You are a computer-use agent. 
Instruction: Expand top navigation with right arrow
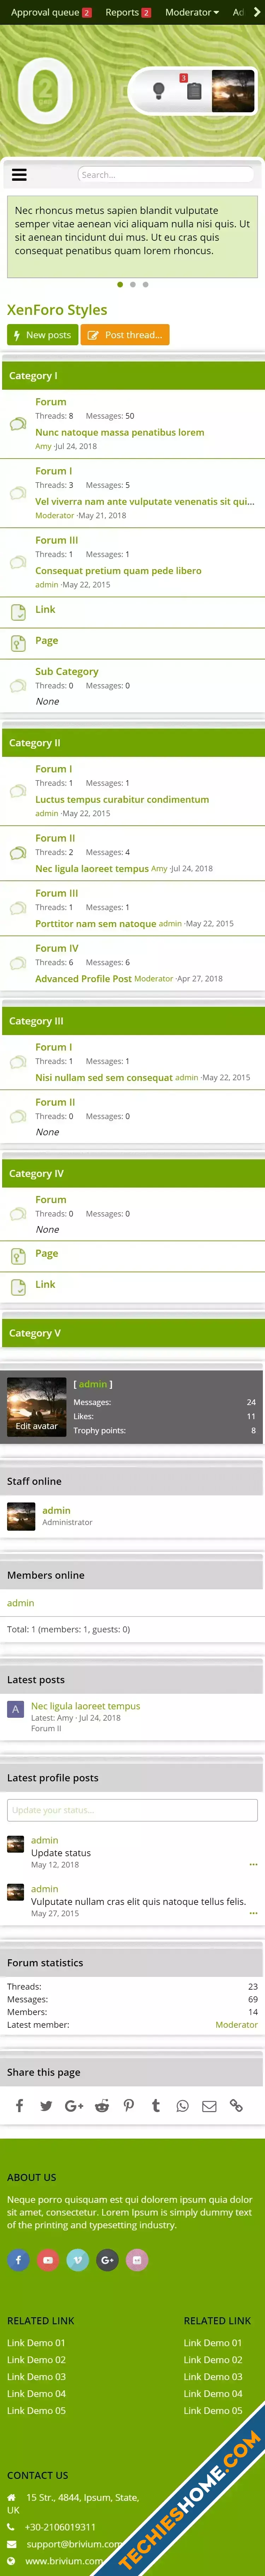point(257,12)
